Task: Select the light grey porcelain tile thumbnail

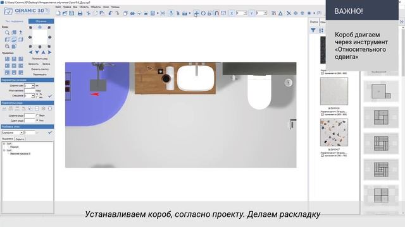Action: click(334, 91)
